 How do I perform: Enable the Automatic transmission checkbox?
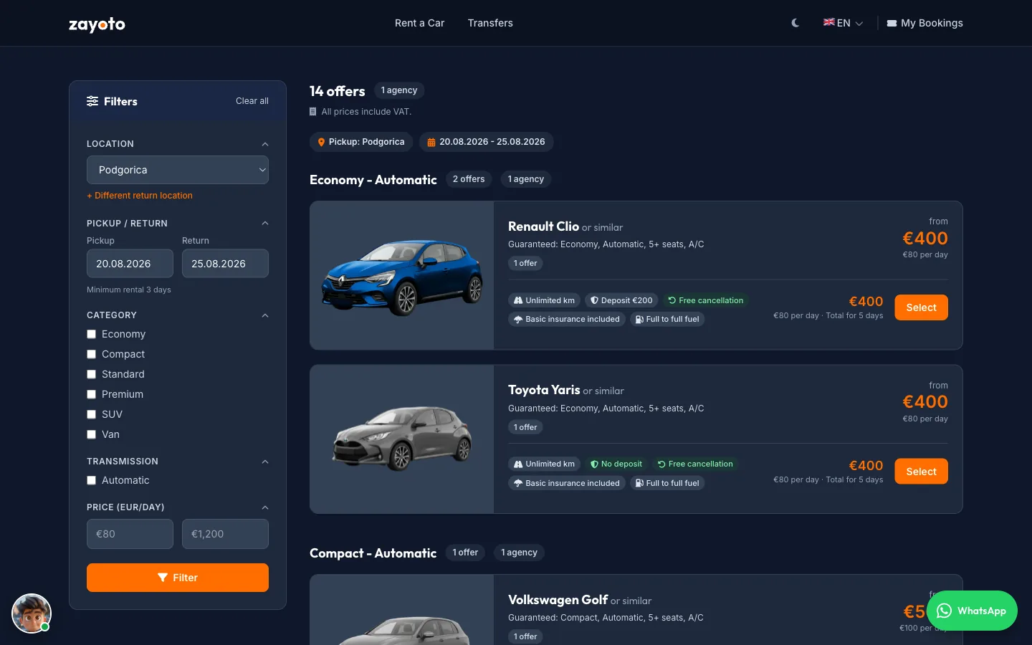(x=91, y=480)
